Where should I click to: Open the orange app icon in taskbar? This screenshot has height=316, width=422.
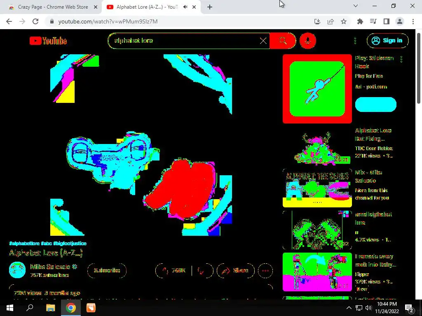pyautogui.click(x=91, y=308)
